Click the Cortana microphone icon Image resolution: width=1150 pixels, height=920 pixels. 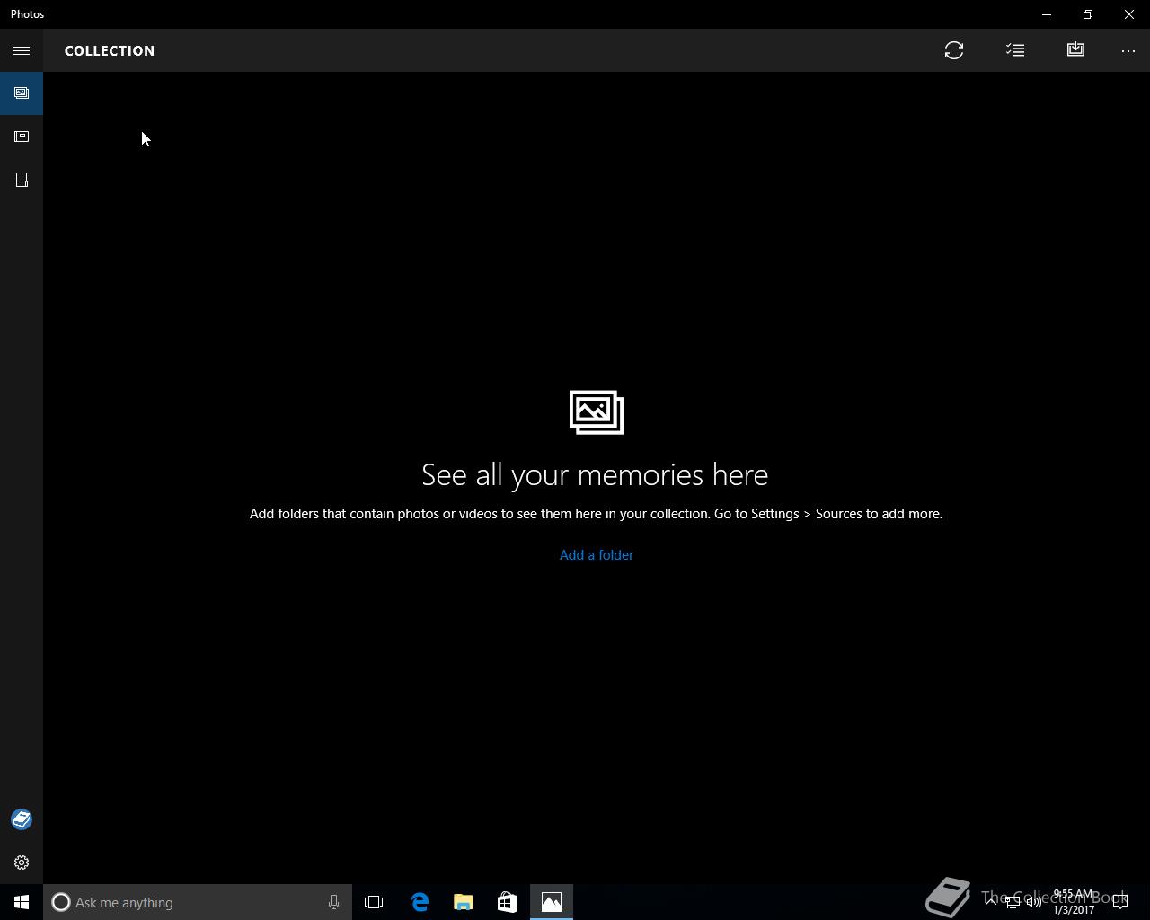point(333,902)
